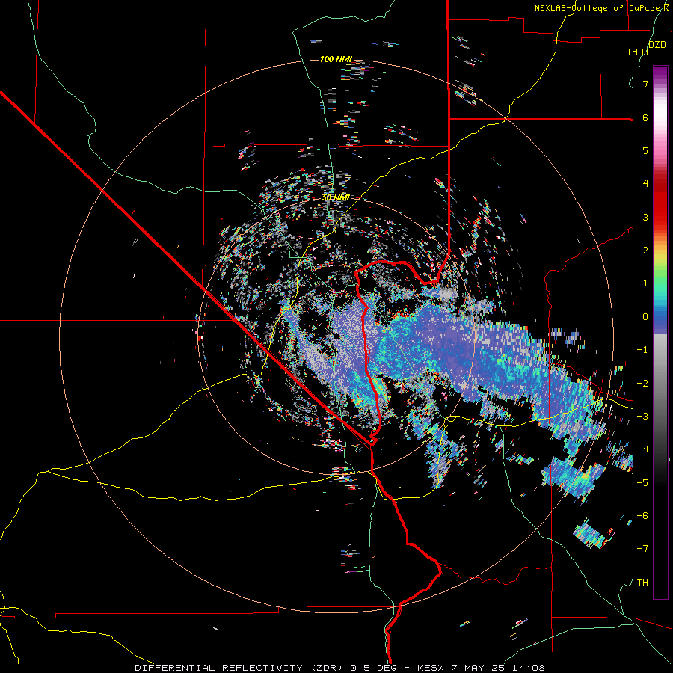Click the 100 NMI range ring label
Screen dimensions: 673x673
point(336,59)
